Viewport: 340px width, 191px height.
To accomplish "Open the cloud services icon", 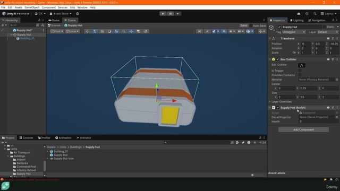I will 299,14.
